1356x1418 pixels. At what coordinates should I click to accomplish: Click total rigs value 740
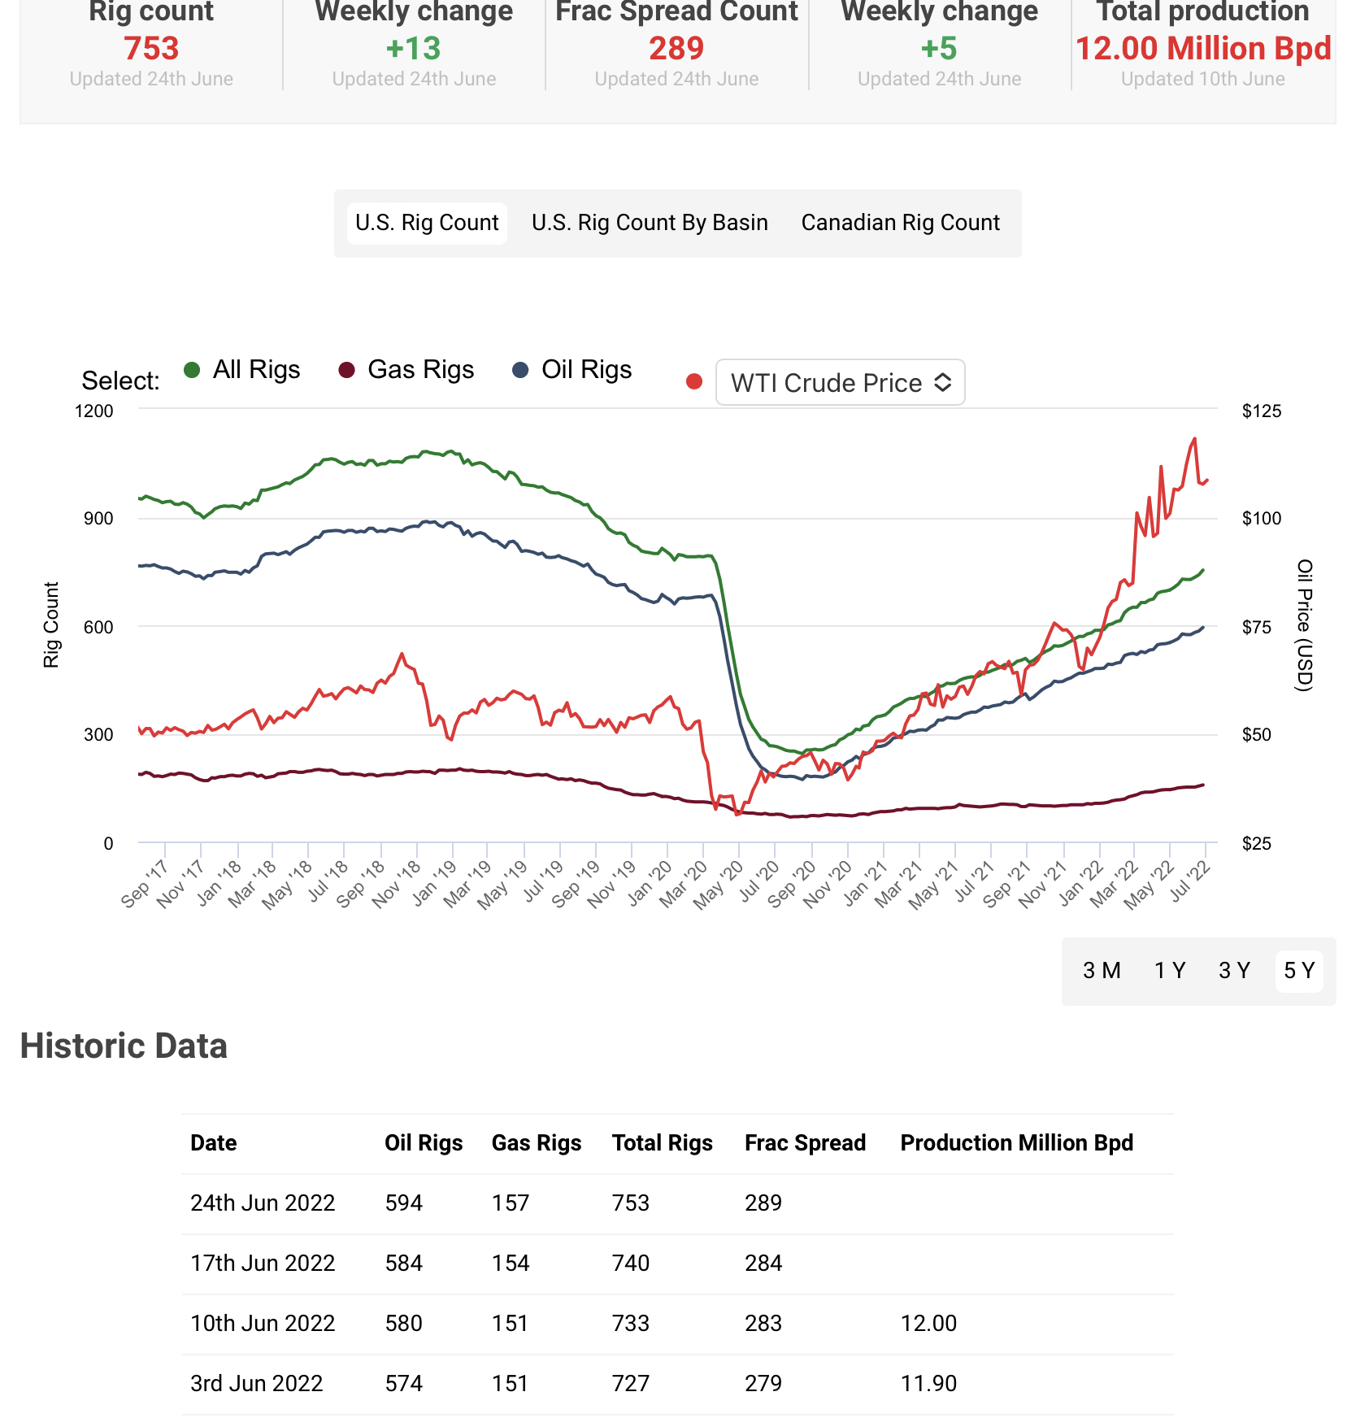click(x=631, y=1264)
